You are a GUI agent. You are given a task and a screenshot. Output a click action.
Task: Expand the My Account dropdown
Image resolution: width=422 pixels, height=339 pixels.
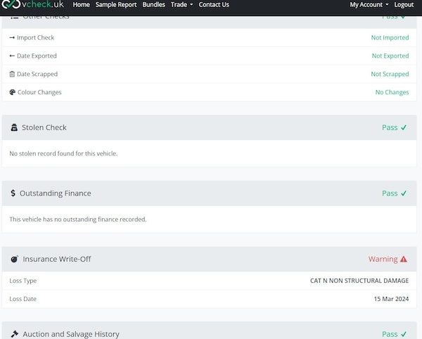click(x=369, y=5)
